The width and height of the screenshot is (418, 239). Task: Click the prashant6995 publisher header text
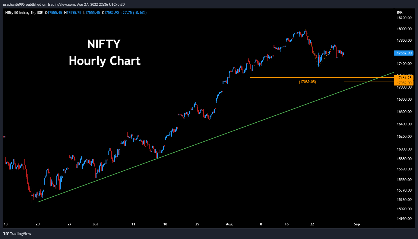click(14, 4)
